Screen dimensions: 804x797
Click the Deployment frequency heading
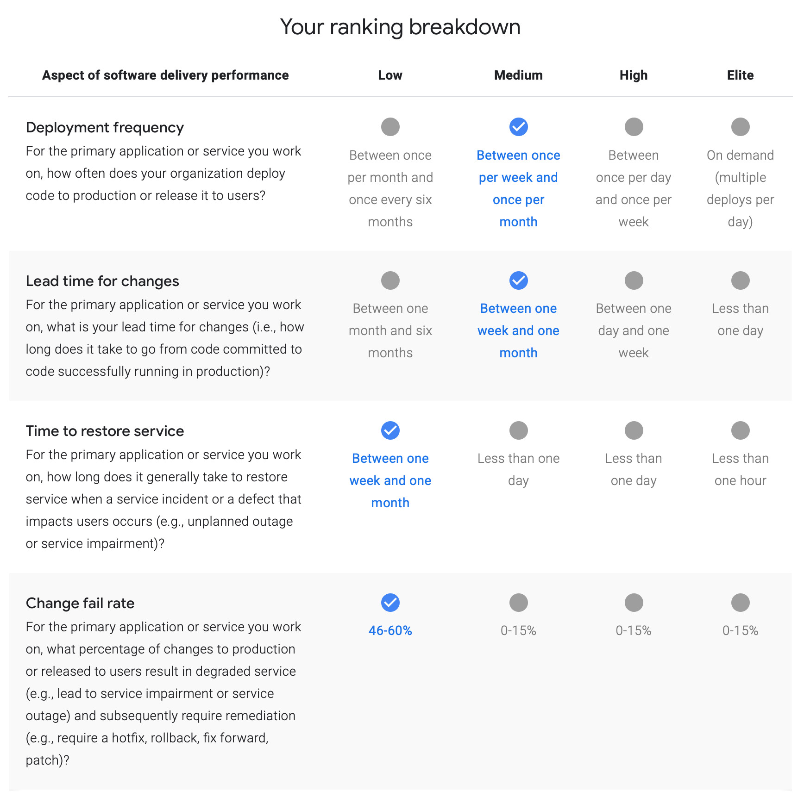click(105, 127)
